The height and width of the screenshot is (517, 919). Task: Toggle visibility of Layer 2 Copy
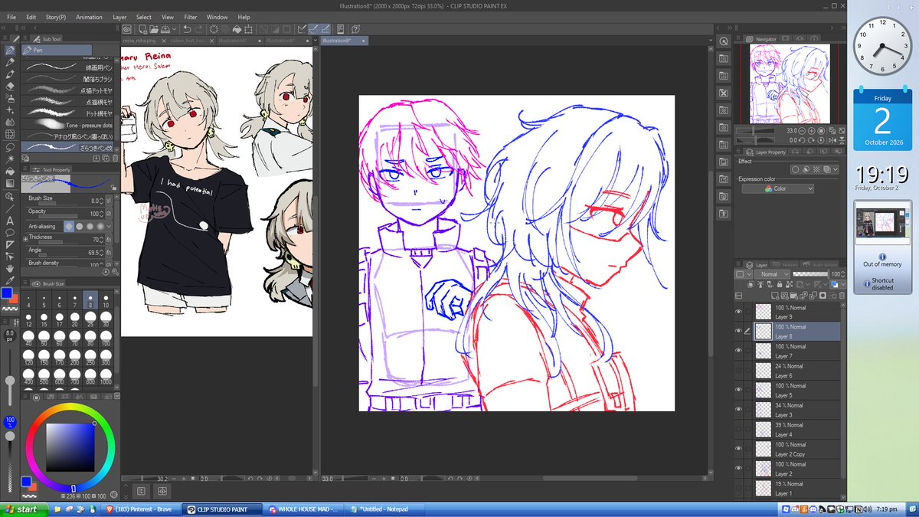[x=738, y=449]
